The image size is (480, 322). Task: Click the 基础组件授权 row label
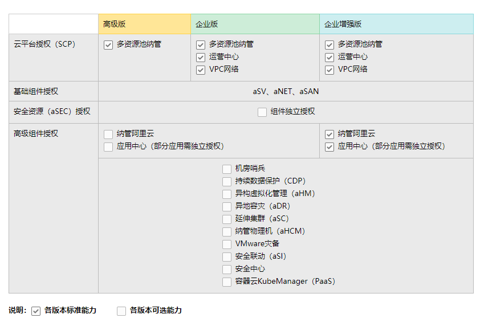(x=36, y=91)
